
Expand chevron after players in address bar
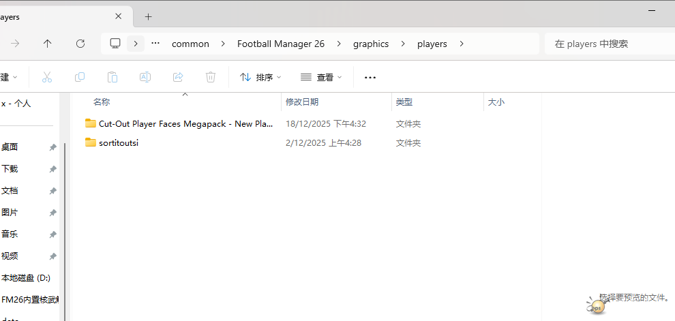(462, 44)
